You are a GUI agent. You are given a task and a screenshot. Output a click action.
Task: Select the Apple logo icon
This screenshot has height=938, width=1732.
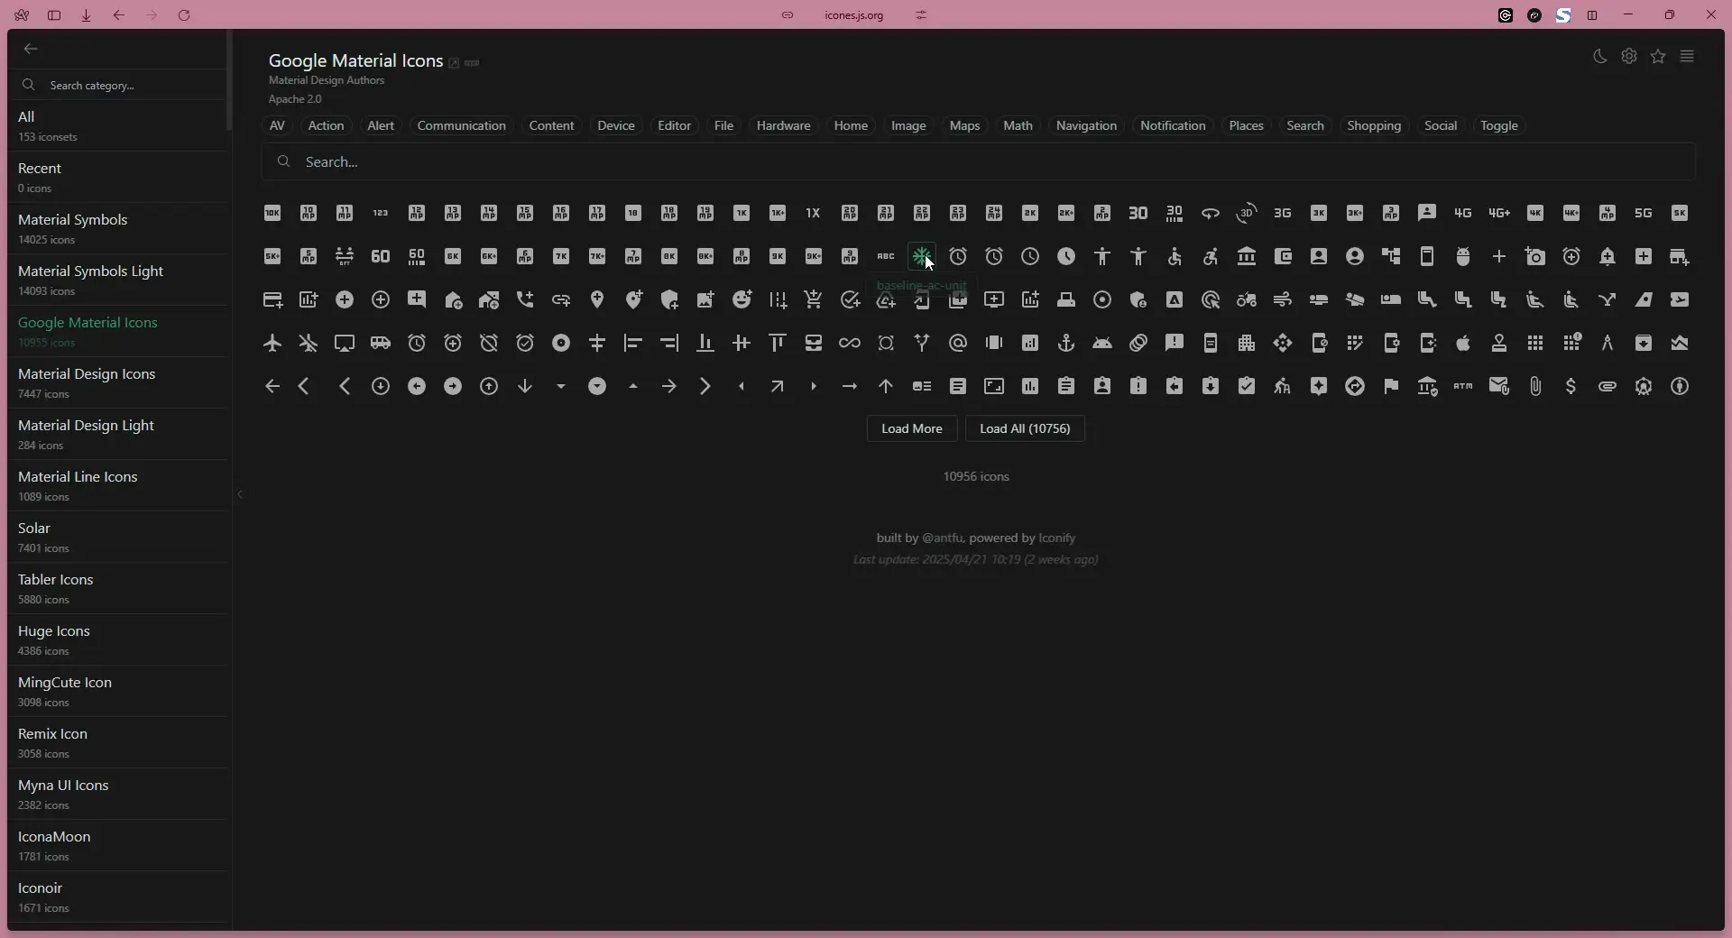point(1462,343)
